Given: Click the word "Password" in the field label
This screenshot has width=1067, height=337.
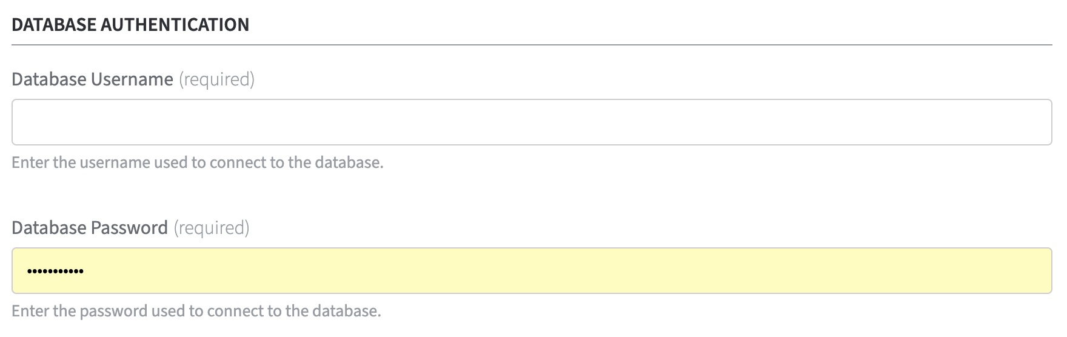Looking at the screenshot, I should 129,228.
